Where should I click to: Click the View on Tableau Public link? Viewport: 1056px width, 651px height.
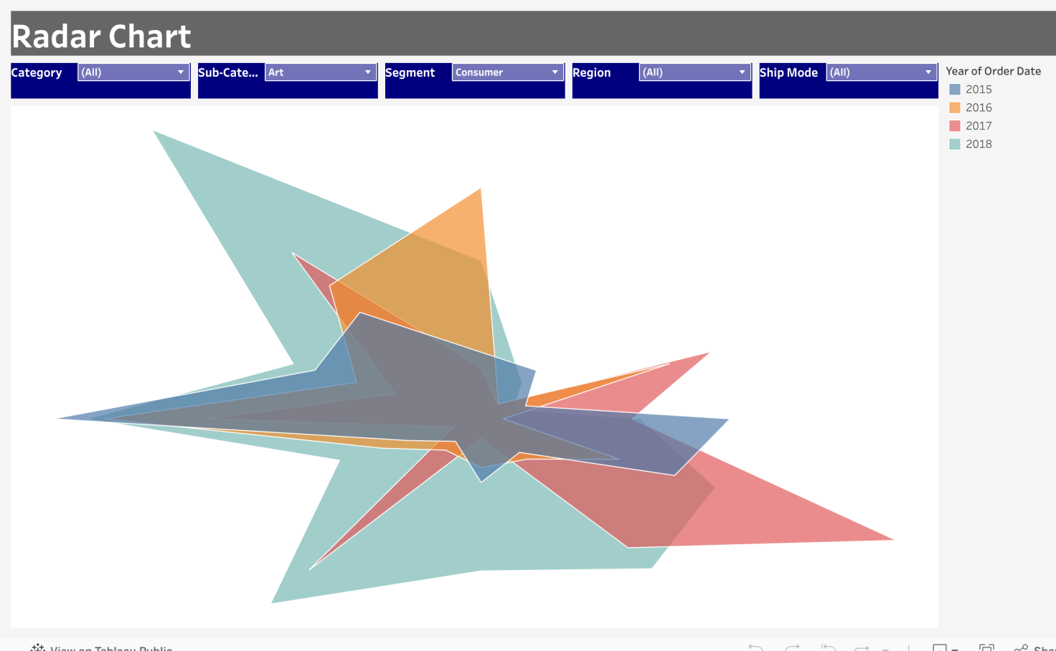tap(111, 648)
